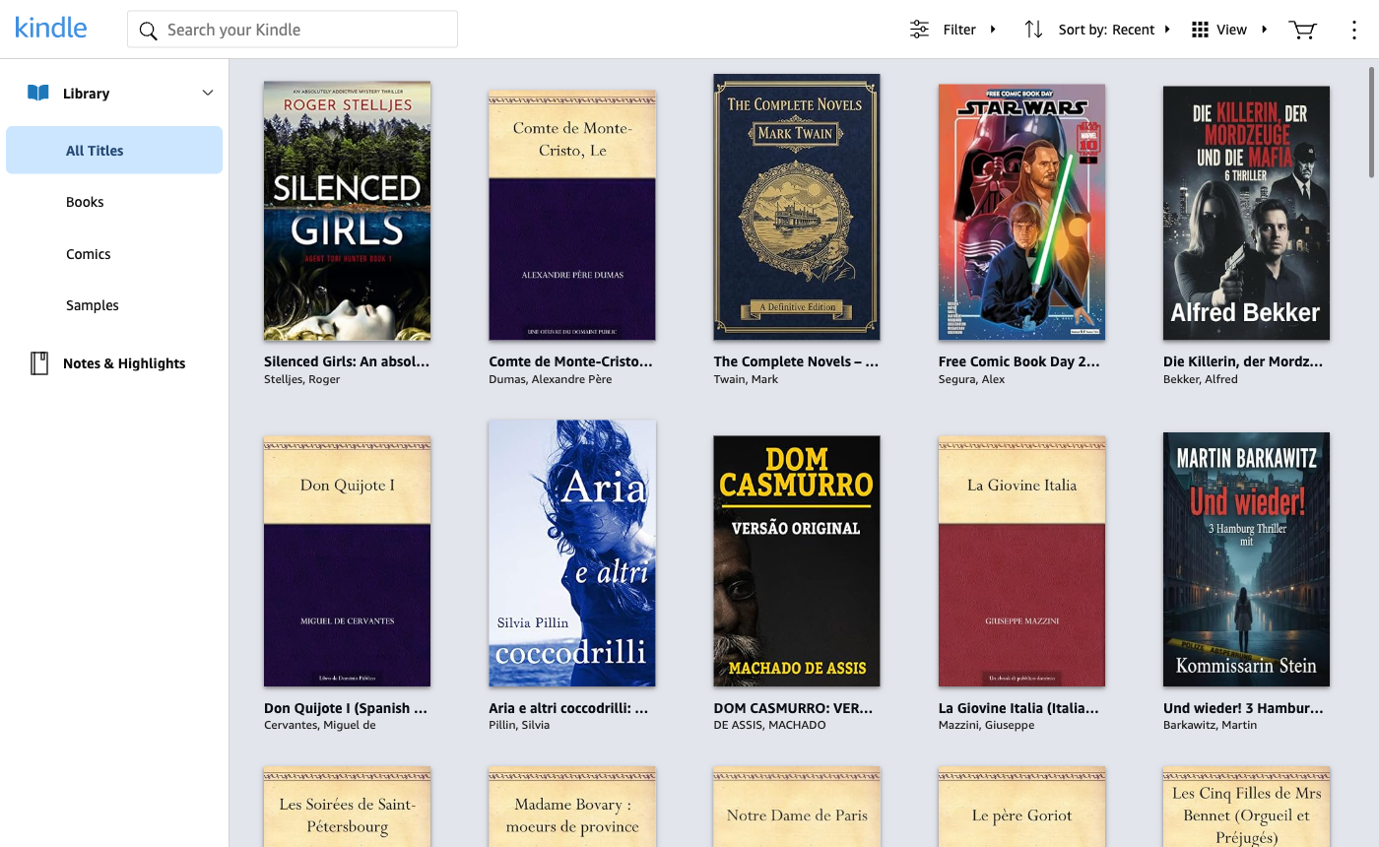Select Comics in the sidebar
Viewport: 1379px width, 847px height.
89,254
